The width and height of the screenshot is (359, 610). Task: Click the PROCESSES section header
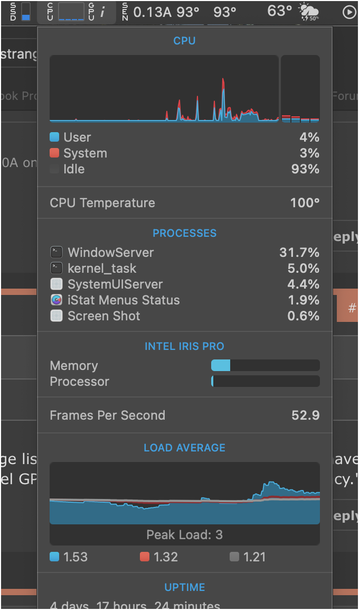point(184,233)
